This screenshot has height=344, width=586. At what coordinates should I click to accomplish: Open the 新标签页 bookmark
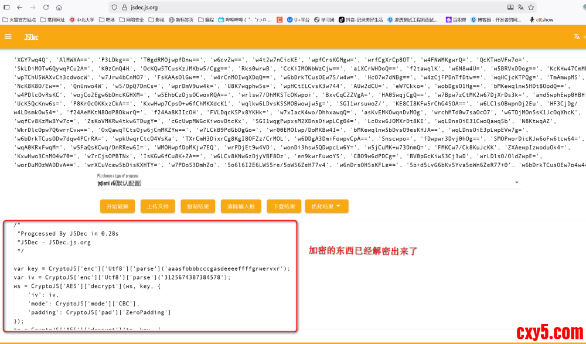(181, 20)
